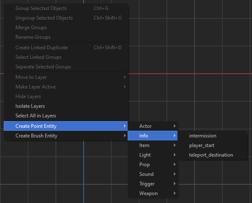Create an intermission point entity
This screenshot has height=203, width=252.
pyautogui.click(x=203, y=136)
